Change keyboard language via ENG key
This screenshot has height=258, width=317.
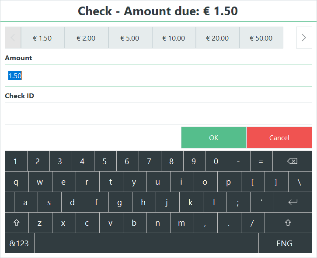[x=285, y=243]
